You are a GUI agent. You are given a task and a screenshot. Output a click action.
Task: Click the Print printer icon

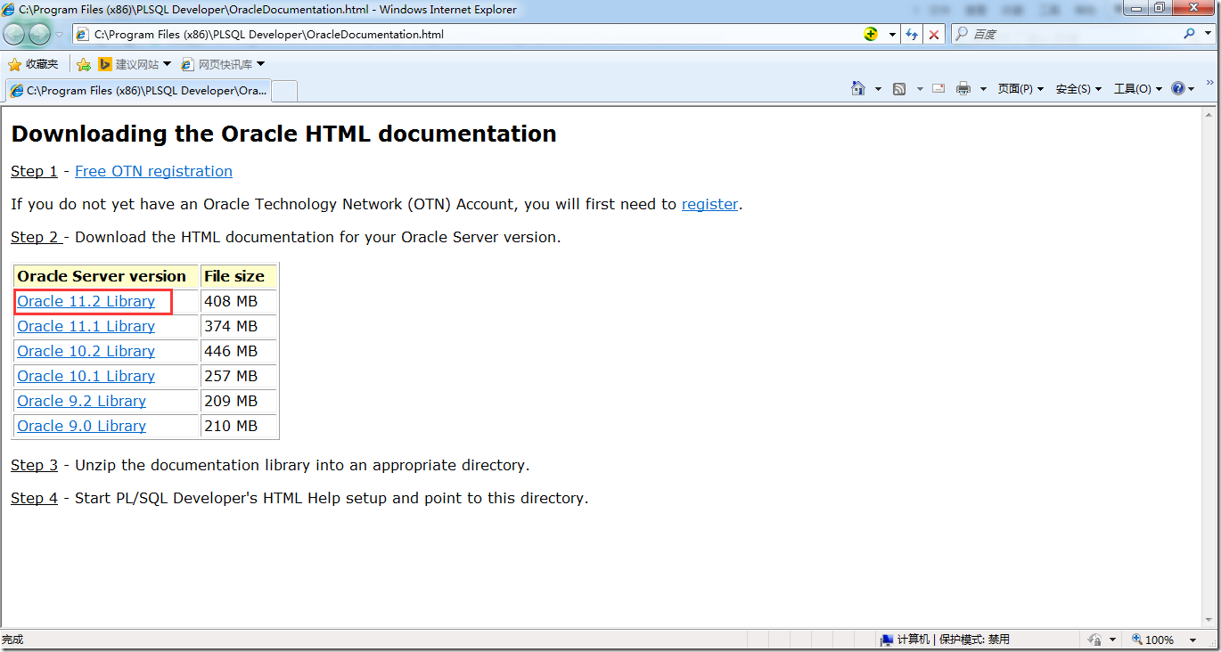tap(963, 88)
